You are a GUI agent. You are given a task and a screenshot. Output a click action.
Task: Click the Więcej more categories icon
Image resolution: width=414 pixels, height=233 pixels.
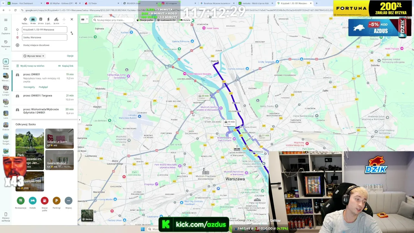point(69,201)
